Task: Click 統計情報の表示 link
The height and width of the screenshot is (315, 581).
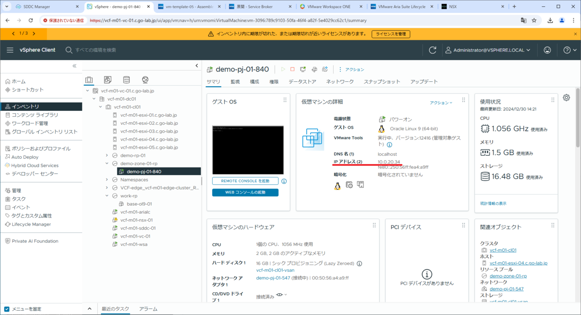Action: tap(493, 203)
